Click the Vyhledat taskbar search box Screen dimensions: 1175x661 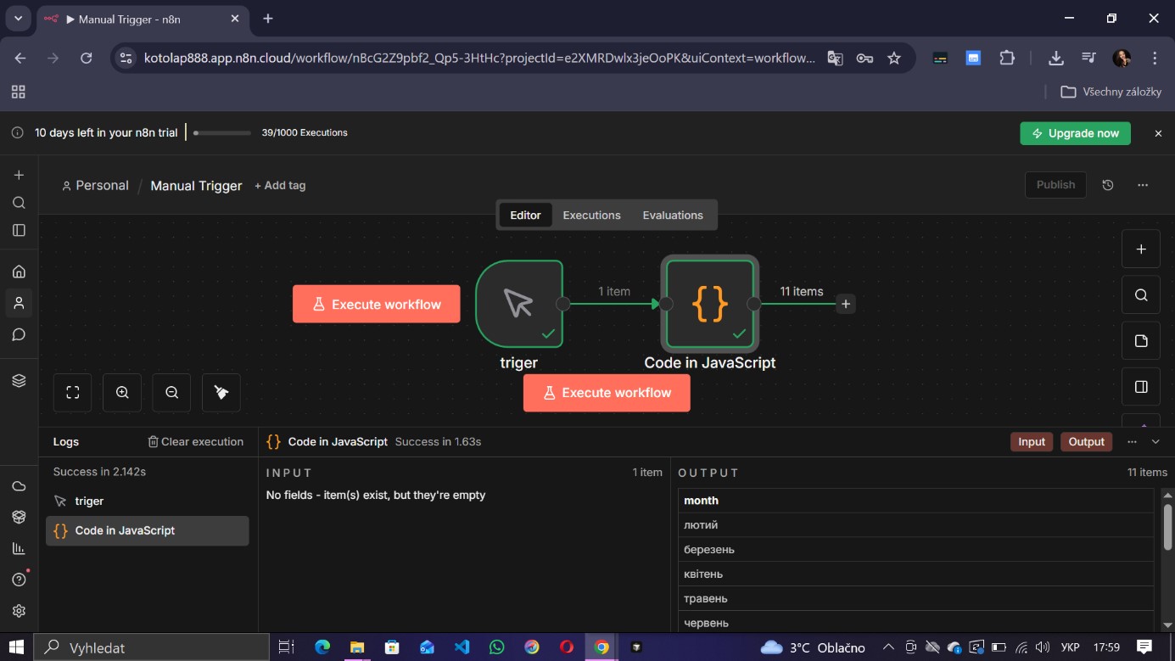click(x=152, y=647)
